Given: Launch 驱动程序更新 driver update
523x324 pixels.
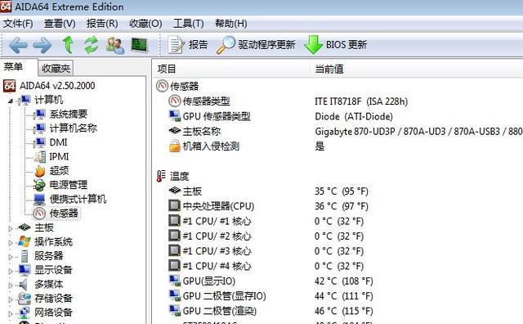Looking at the screenshot, I should 256,45.
